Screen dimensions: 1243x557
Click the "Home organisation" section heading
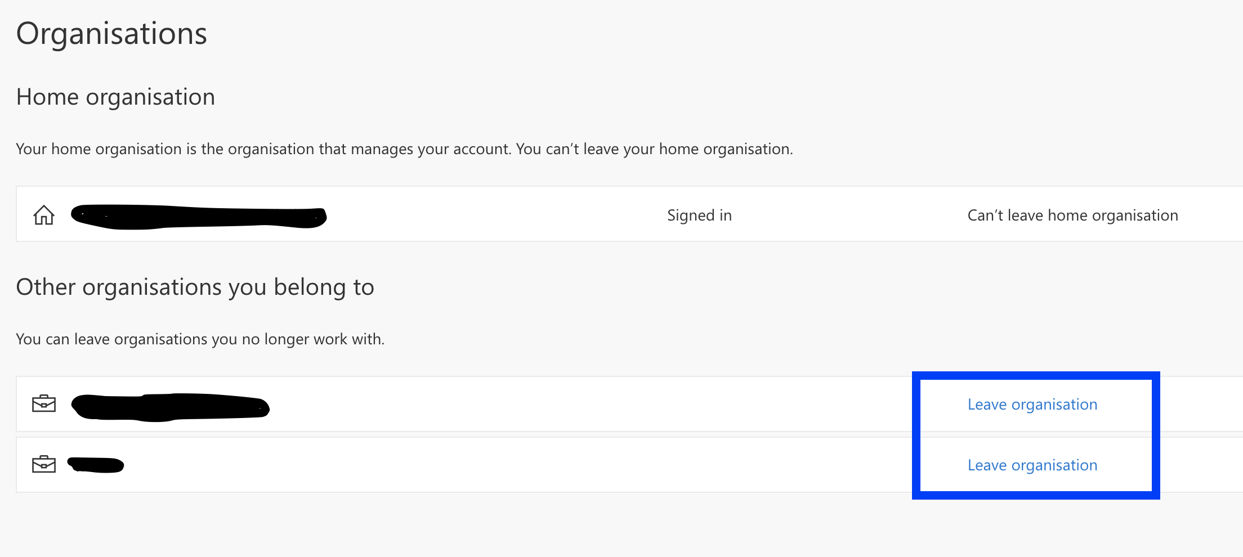coord(115,97)
